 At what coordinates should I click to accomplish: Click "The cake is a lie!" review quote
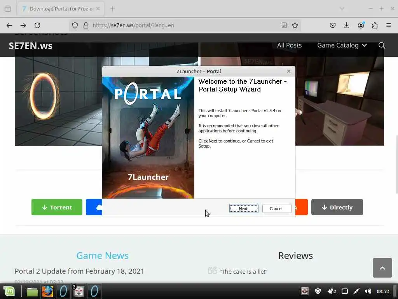(243, 271)
